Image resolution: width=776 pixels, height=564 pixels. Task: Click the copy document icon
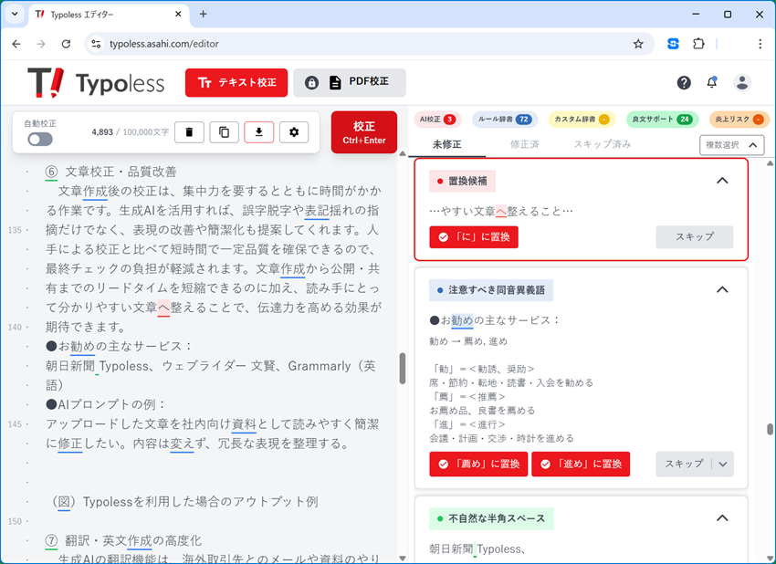point(224,131)
